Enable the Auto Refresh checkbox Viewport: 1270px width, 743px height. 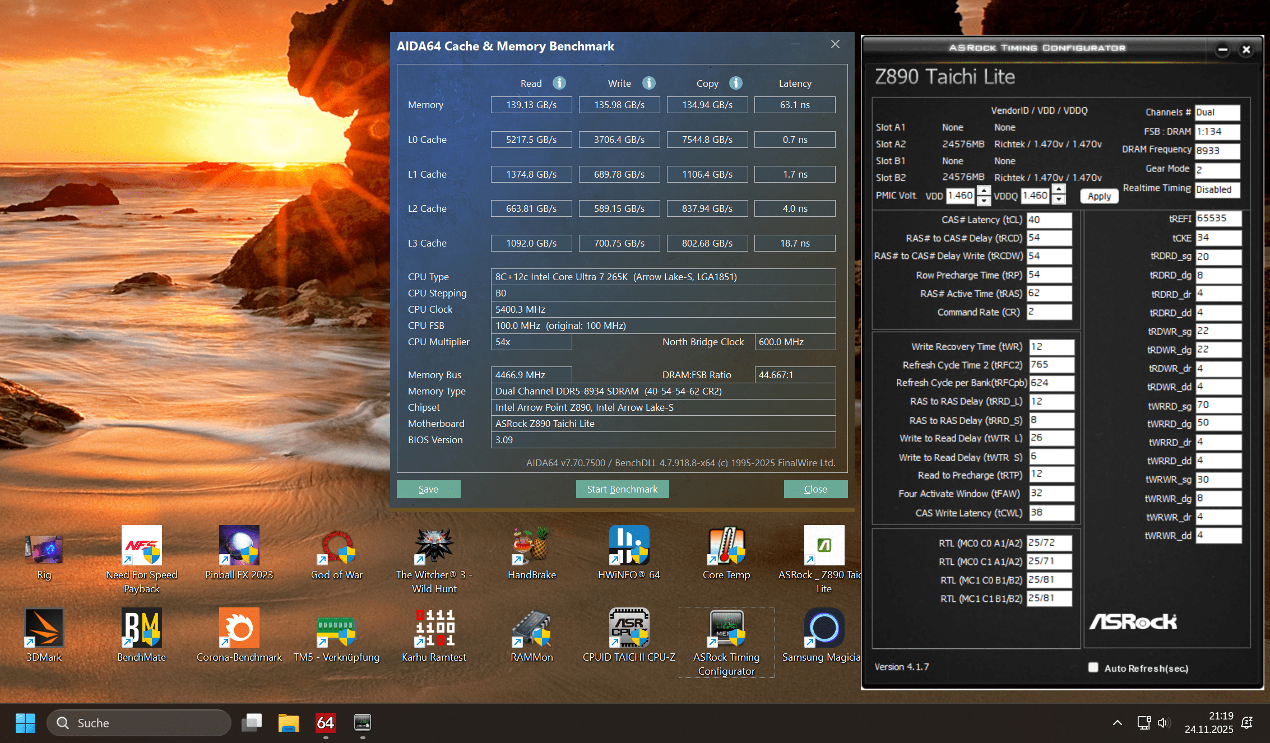(x=1093, y=667)
